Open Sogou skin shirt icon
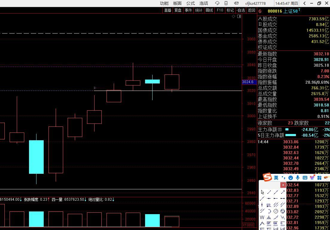The width and height of the screenshot is (330, 230). (x=312, y=177)
